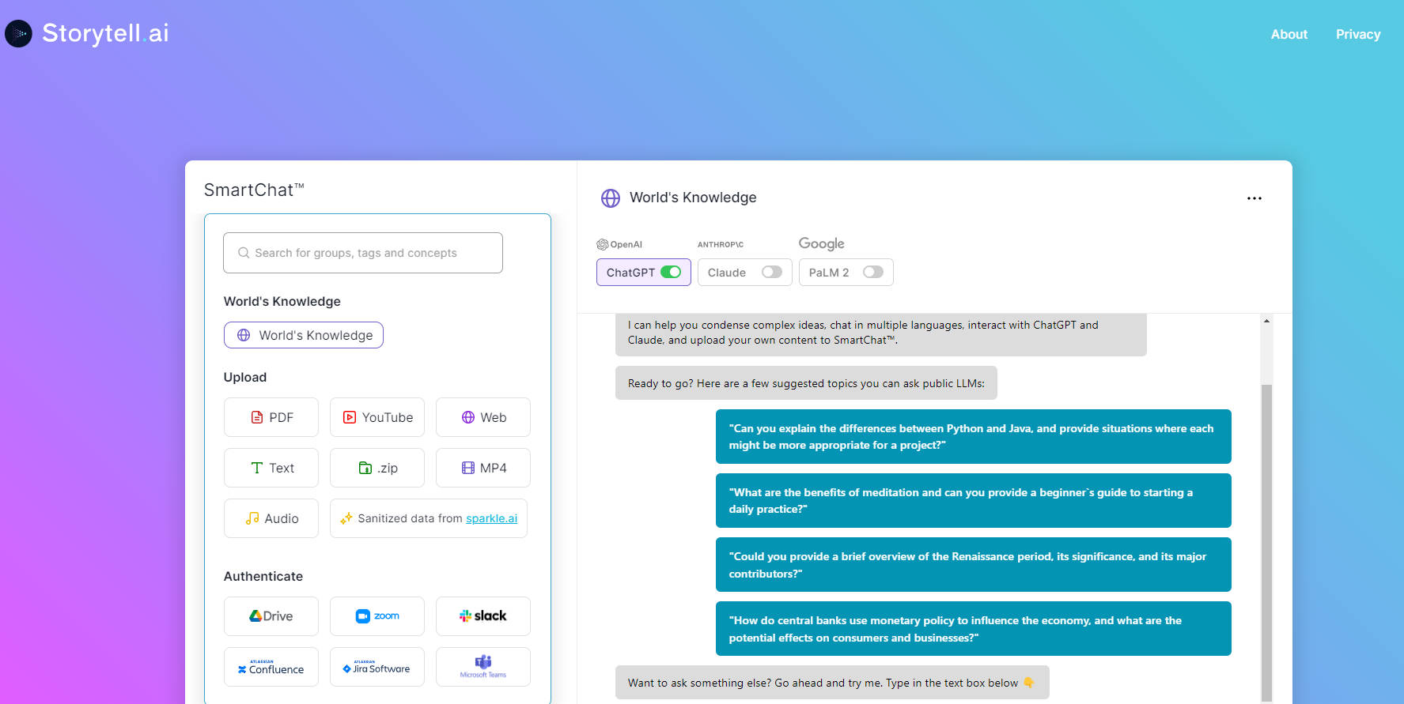Open the sparkle.ai link
1404x704 pixels.
(491, 518)
